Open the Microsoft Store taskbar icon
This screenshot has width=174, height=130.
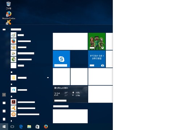[37, 127]
